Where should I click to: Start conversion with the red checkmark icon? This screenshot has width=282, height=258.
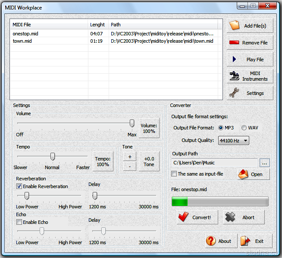pyautogui.click(x=184, y=217)
